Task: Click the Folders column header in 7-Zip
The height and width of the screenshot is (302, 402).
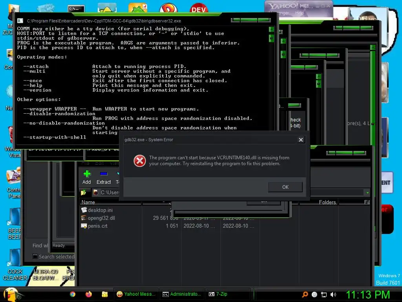Action: (318, 203)
